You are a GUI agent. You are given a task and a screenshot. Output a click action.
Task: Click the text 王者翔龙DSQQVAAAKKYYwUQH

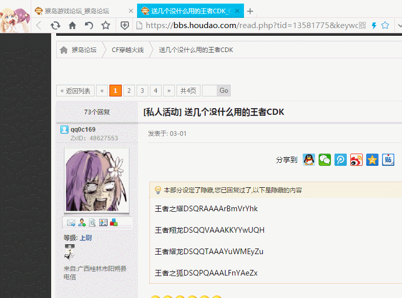pyautogui.click(x=210, y=230)
